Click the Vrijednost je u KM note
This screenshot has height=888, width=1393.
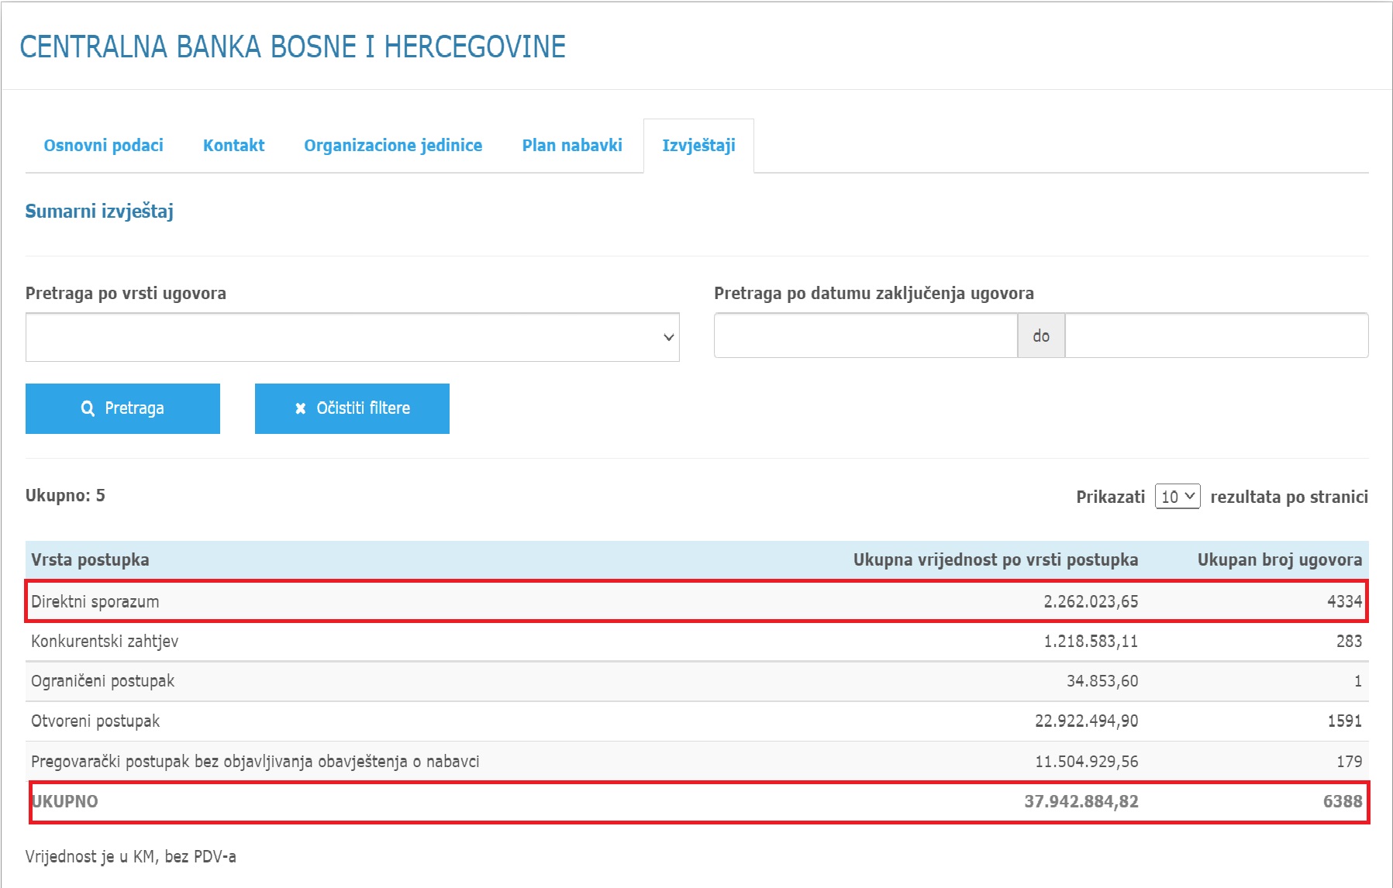[x=130, y=856]
